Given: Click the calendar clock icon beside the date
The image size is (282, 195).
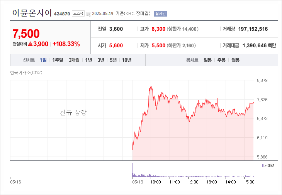Looking at the screenshot, I should pos(89,14).
